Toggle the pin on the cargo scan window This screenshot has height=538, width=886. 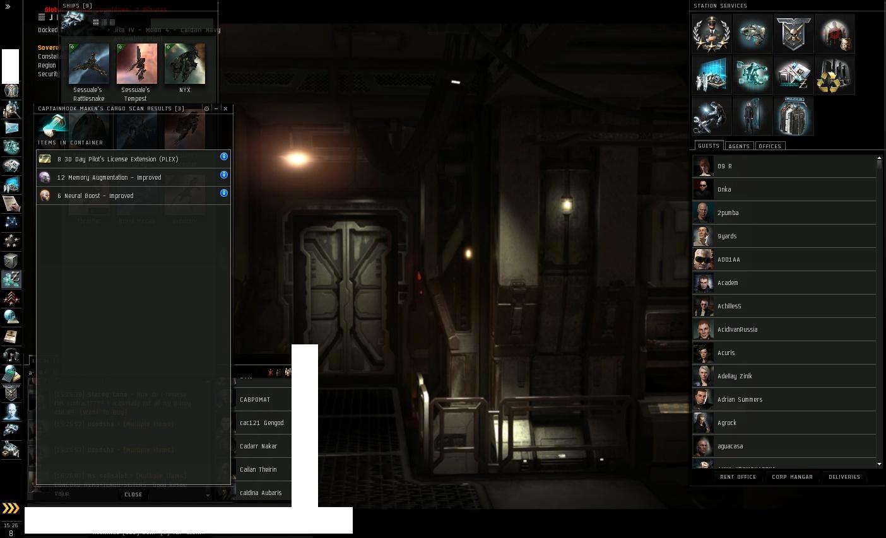click(x=206, y=108)
